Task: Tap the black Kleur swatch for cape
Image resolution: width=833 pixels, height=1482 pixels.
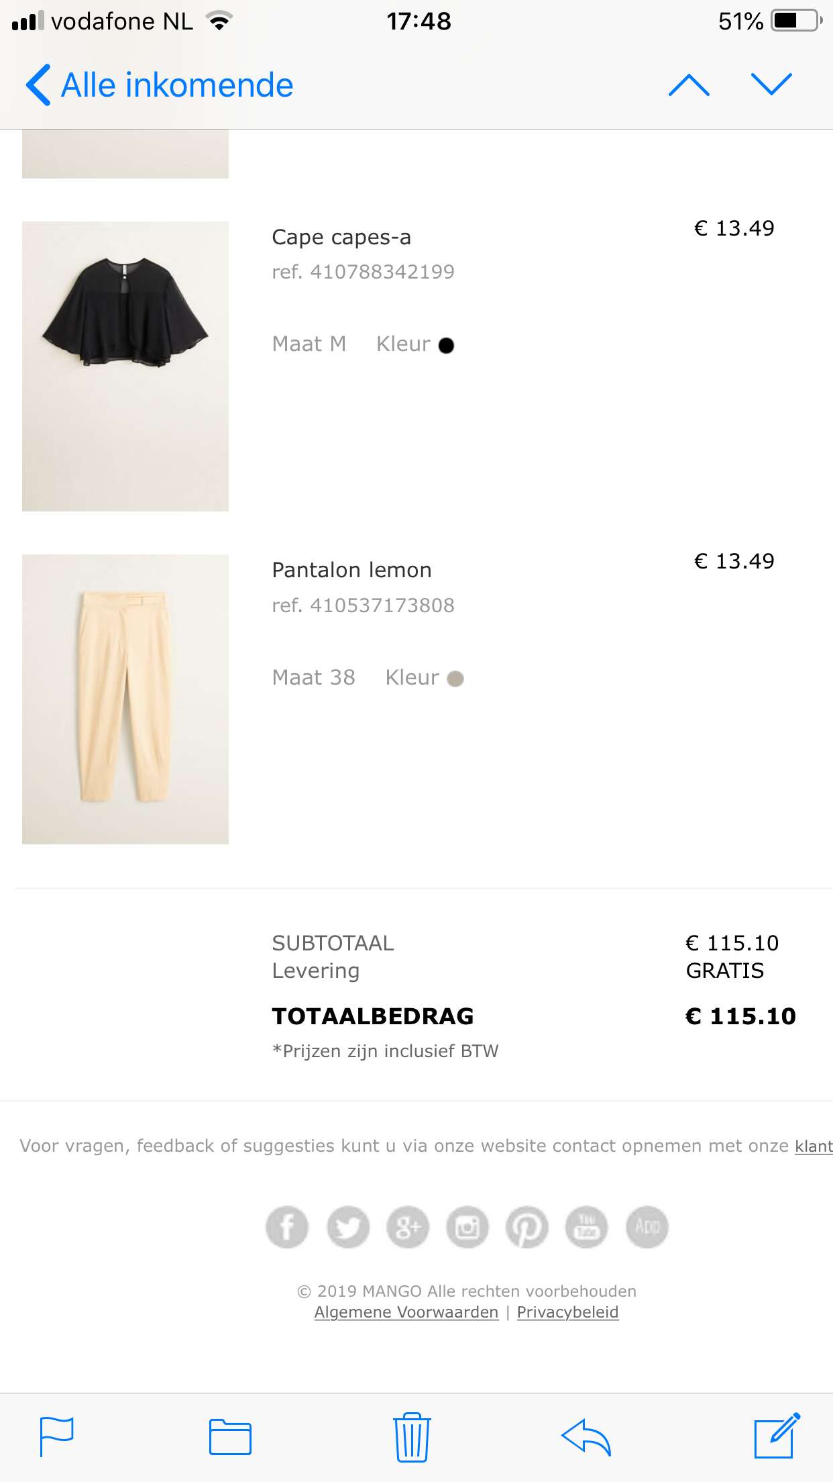Action: pyautogui.click(x=446, y=345)
